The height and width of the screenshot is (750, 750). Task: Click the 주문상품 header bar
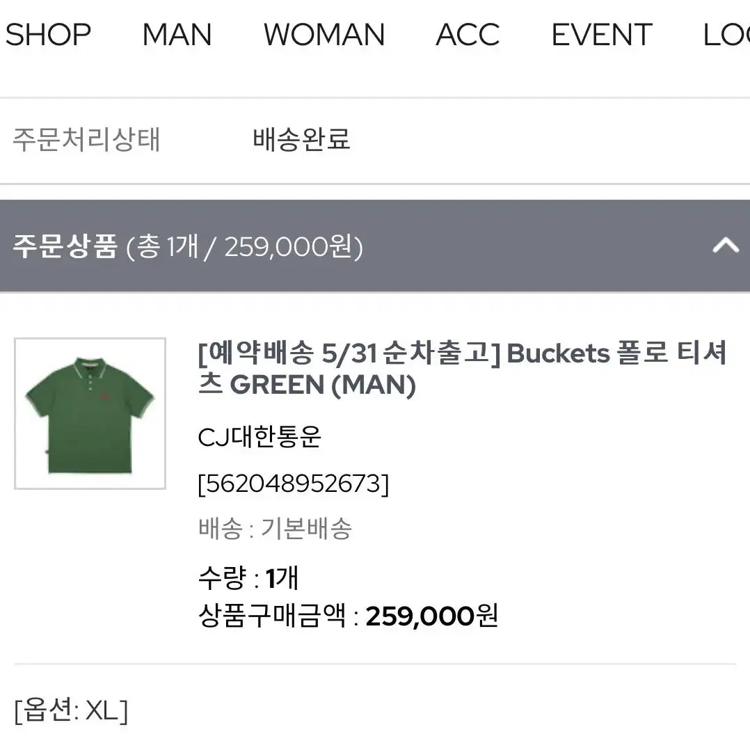(x=375, y=246)
